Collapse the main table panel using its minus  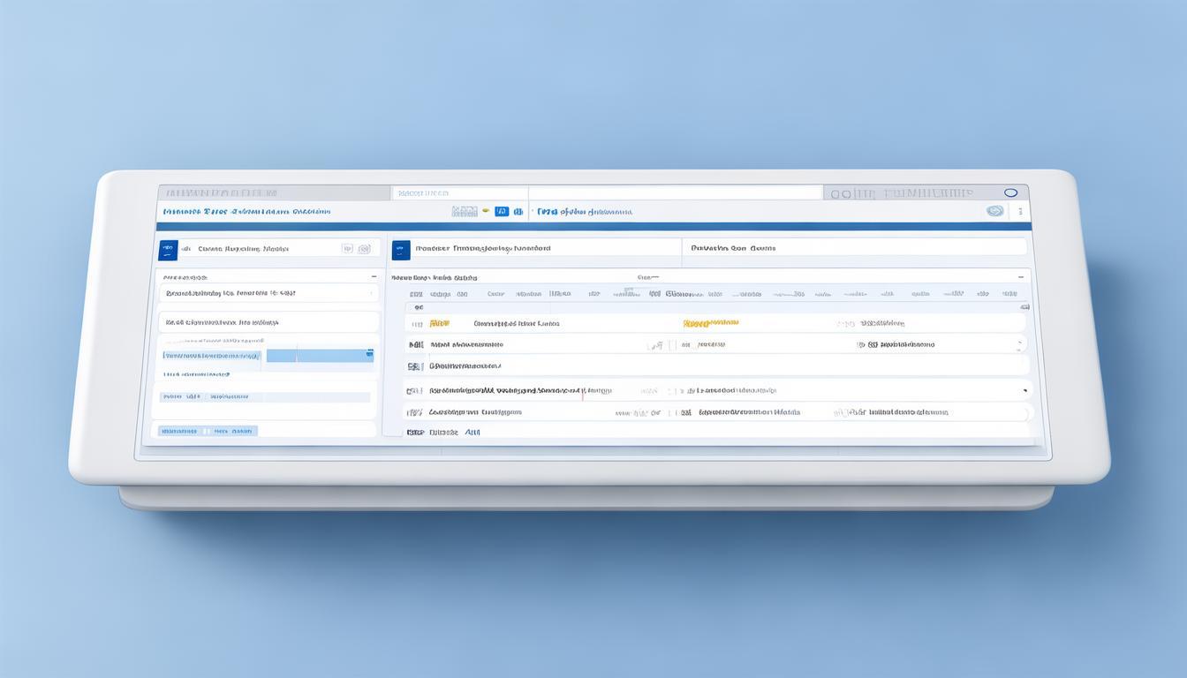[1020, 277]
